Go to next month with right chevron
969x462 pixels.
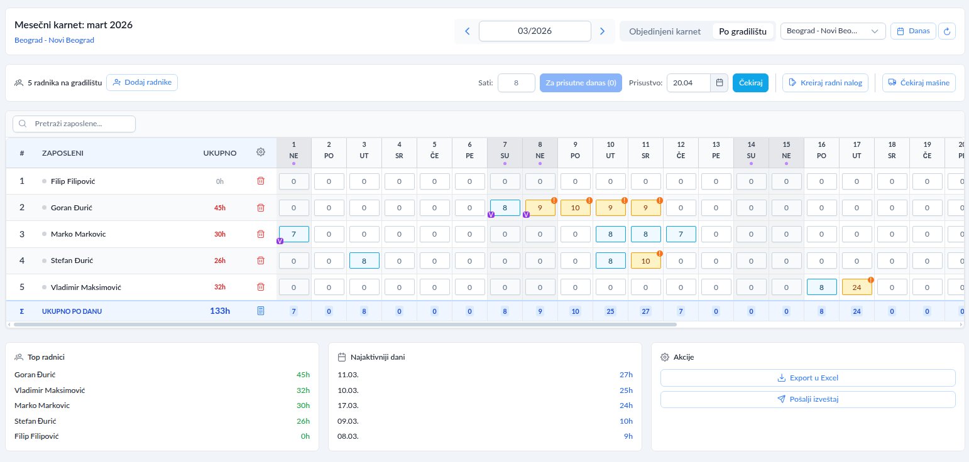tap(602, 31)
